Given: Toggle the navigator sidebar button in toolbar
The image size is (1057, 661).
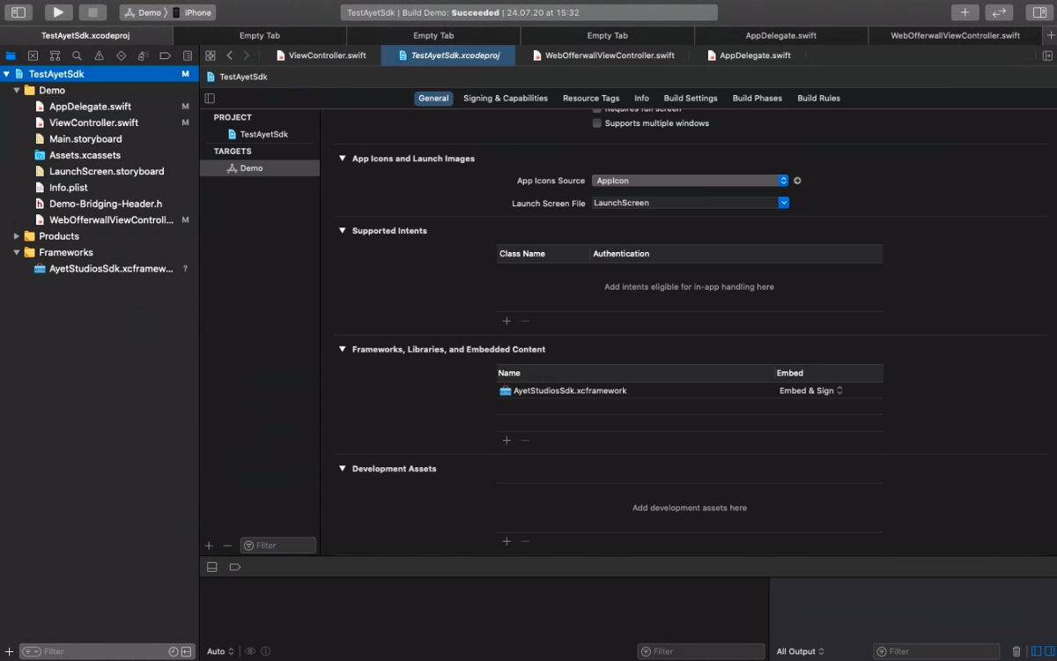Looking at the screenshot, I should click(18, 12).
